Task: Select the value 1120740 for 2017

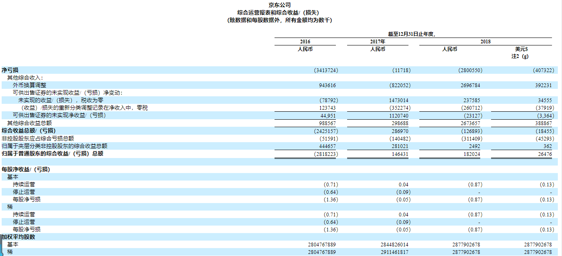Action: [x=398, y=115]
